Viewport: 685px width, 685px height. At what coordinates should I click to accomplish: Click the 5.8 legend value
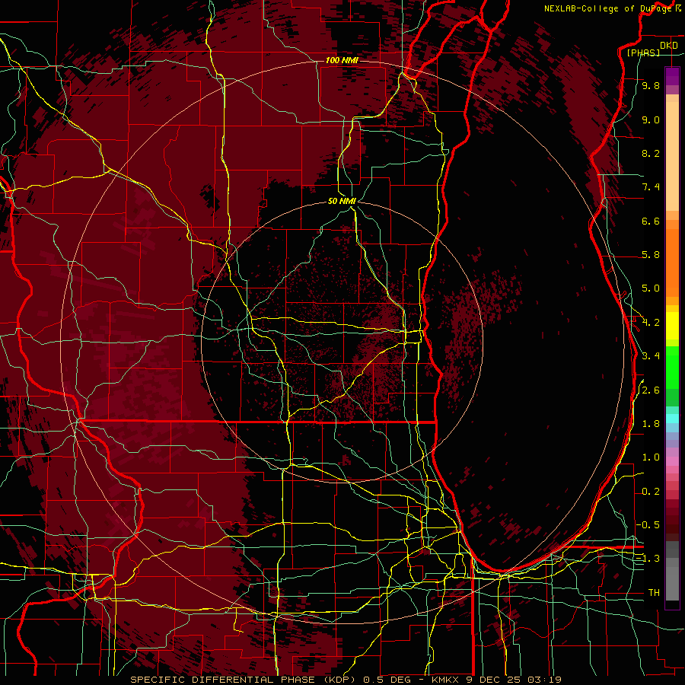pyautogui.click(x=651, y=255)
